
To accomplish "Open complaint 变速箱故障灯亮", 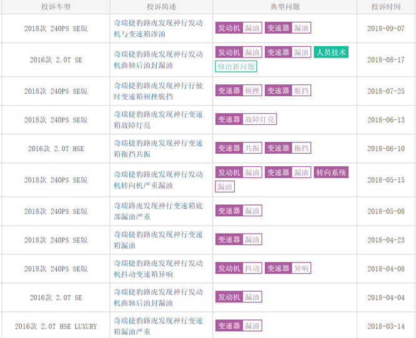I will click(x=158, y=120).
